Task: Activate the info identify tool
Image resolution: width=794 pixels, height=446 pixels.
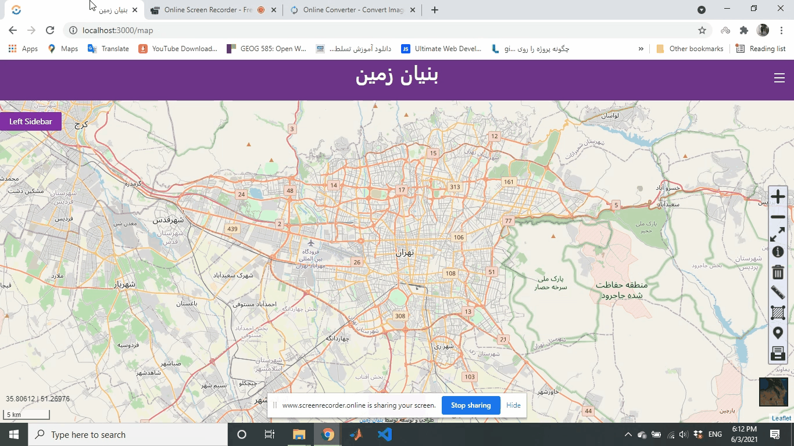Action: (778, 251)
